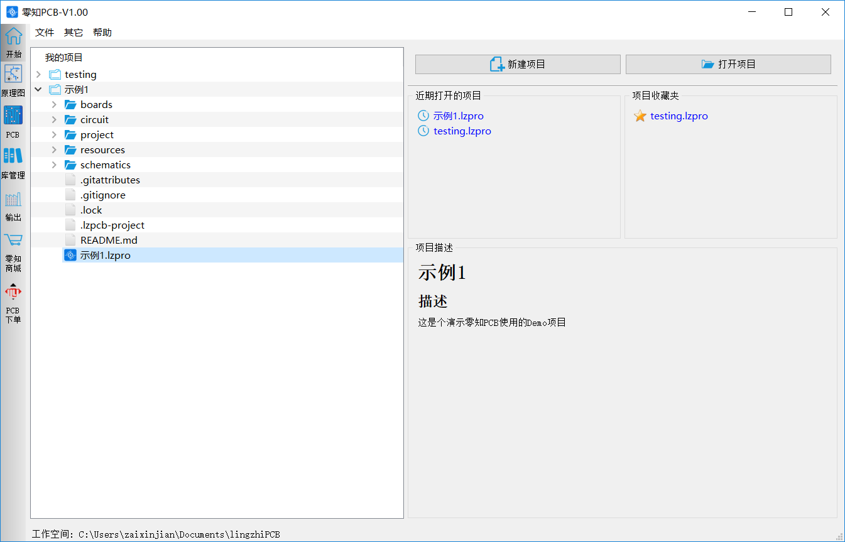Select the .lock file name

coord(91,210)
